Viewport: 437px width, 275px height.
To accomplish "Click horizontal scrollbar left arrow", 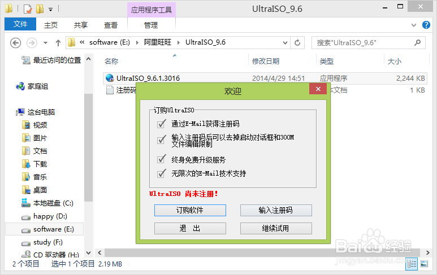I will click(x=99, y=253).
